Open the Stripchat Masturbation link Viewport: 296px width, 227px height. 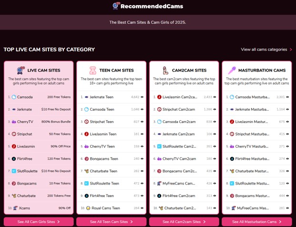(252, 134)
